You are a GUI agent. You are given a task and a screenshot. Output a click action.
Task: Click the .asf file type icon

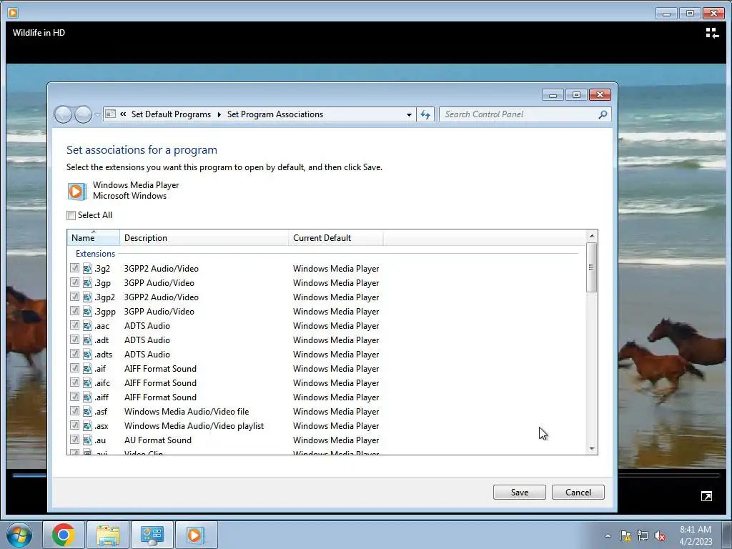tap(87, 411)
